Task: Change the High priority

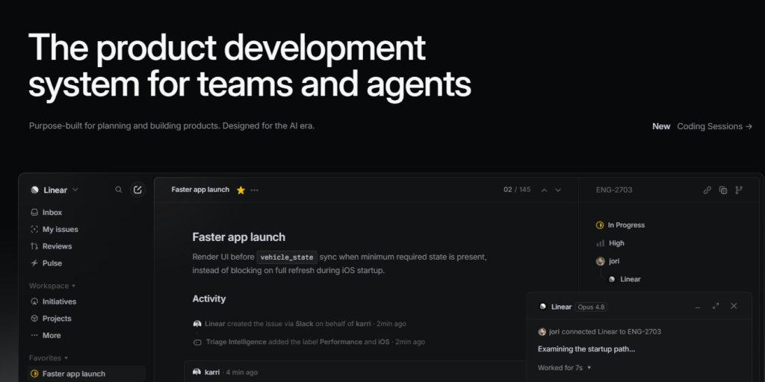Action: [x=610, y=243]
